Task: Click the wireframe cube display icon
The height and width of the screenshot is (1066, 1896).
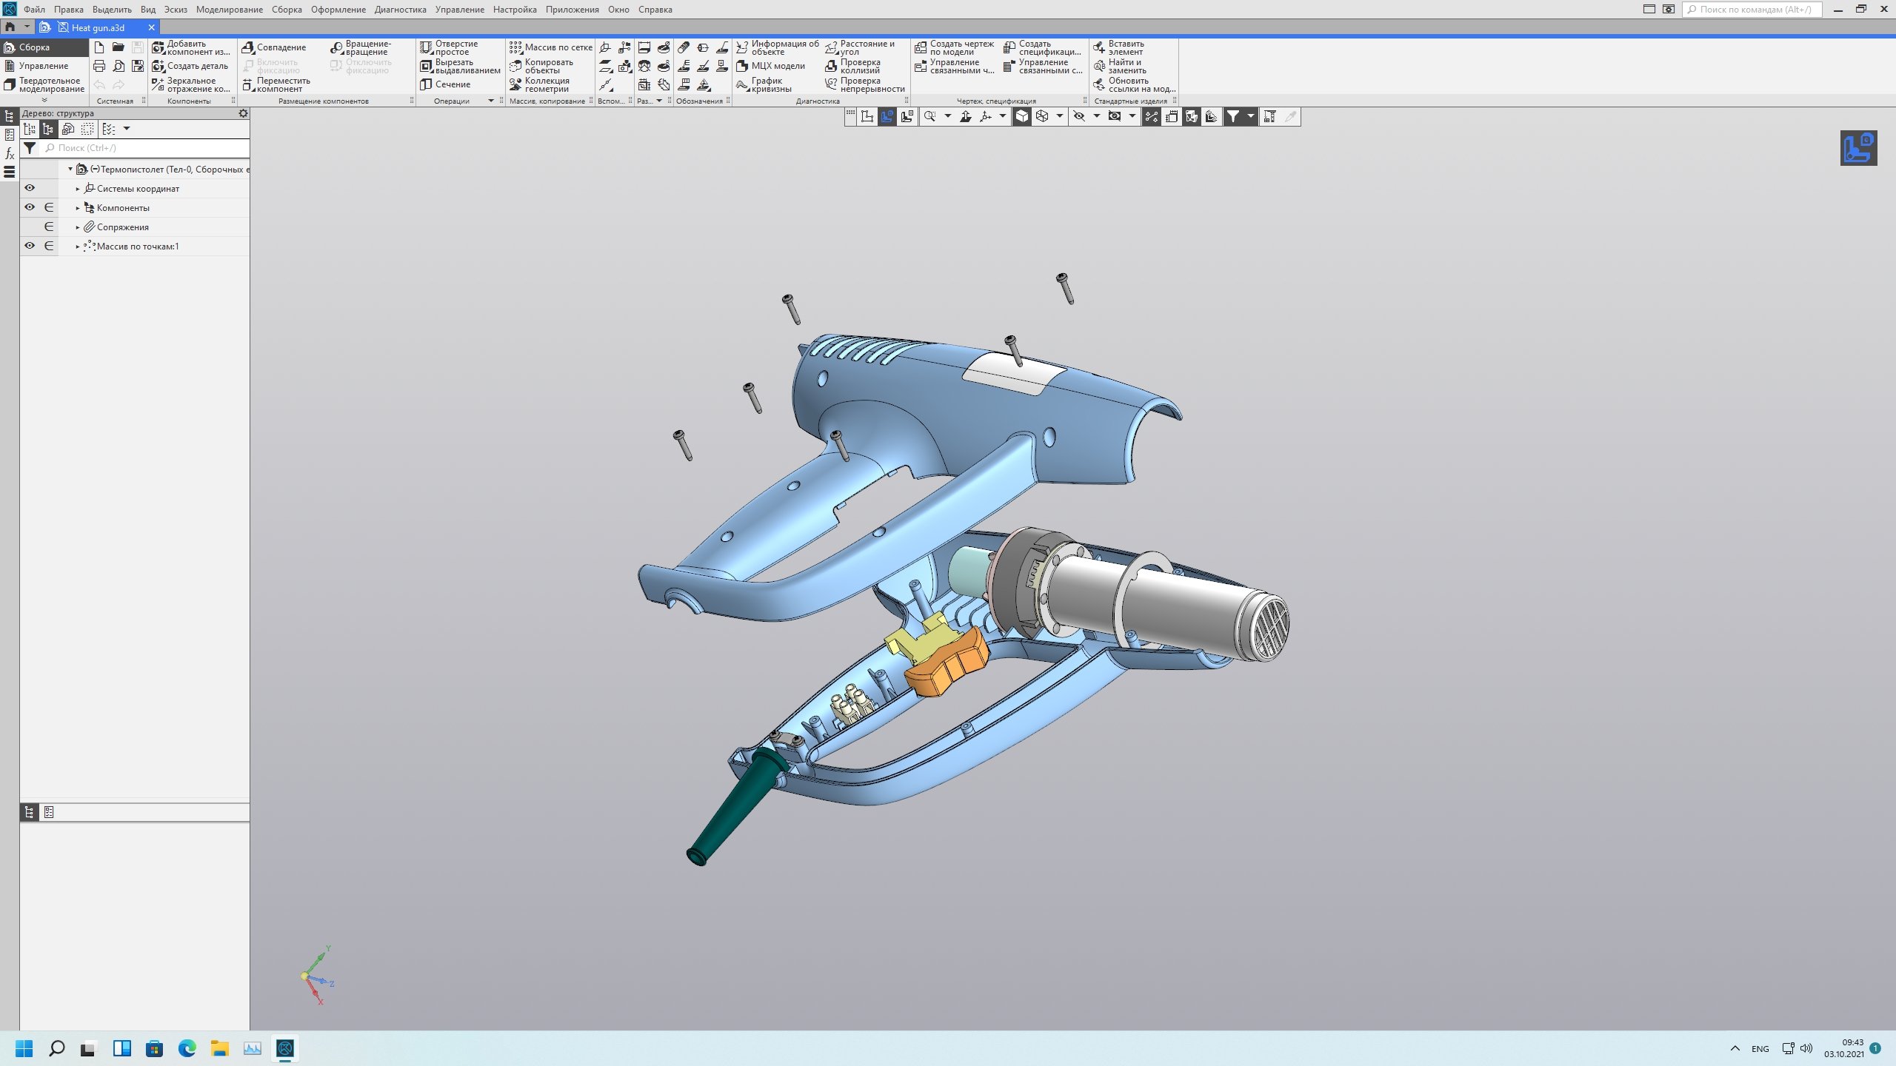Action: click(x=1042, y=116)
